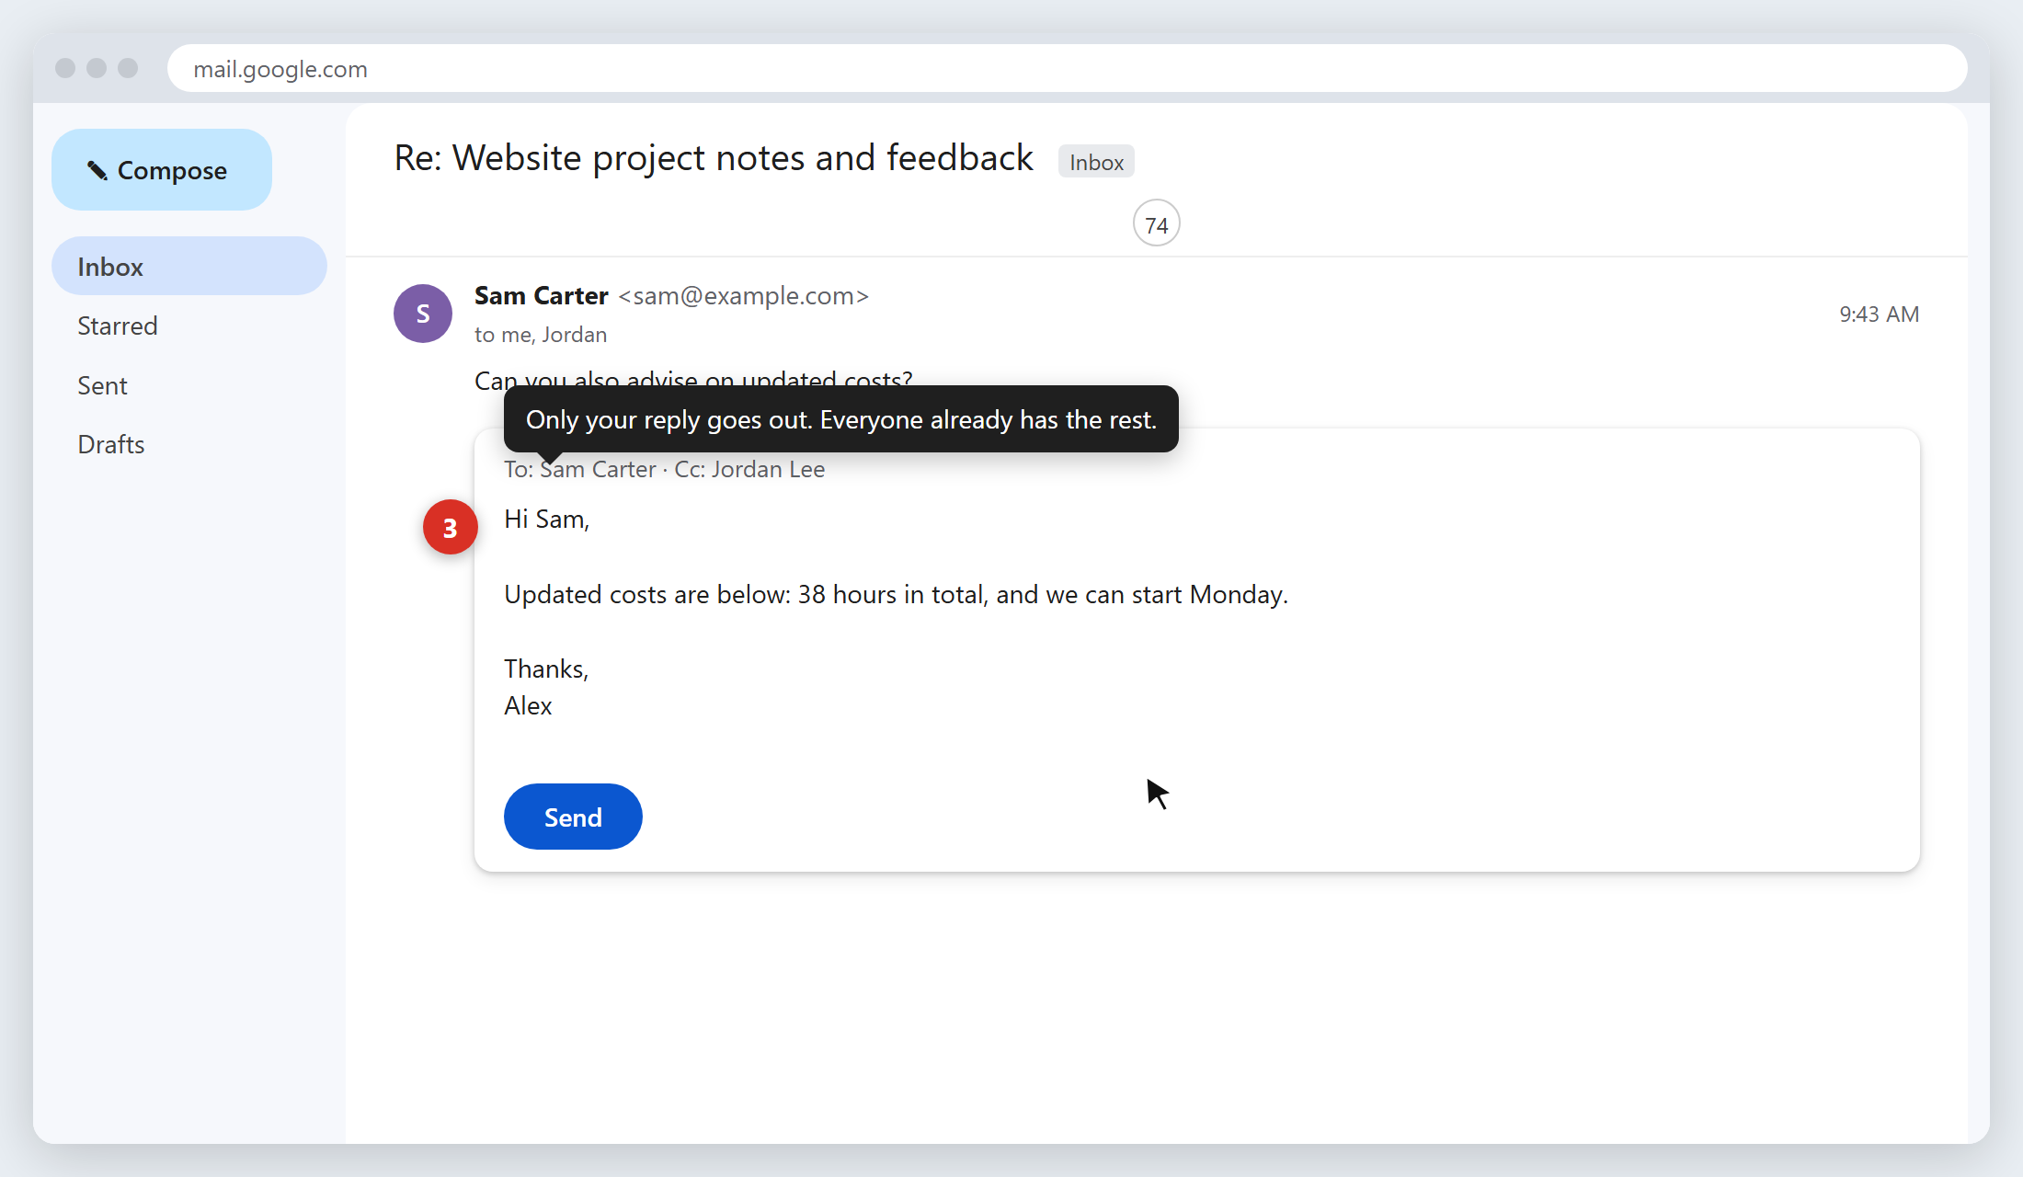The height and width of the screenshot is (1177, 2023).
Task: Click the 'Hi Sam,' greeting line
Action: coord(546,520)
